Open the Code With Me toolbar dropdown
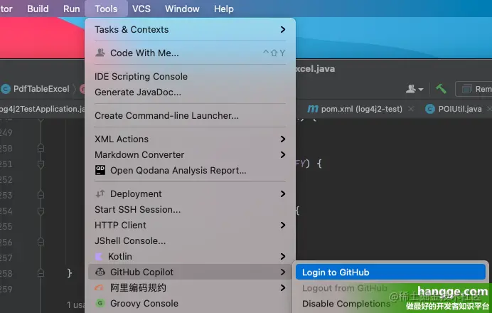 [x=415, y=89]
